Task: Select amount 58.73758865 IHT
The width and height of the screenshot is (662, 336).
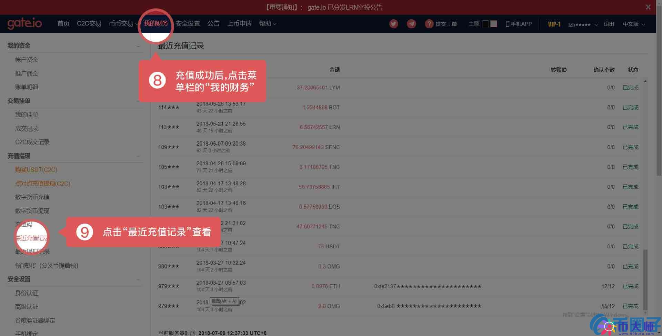Action: [319, 187]
